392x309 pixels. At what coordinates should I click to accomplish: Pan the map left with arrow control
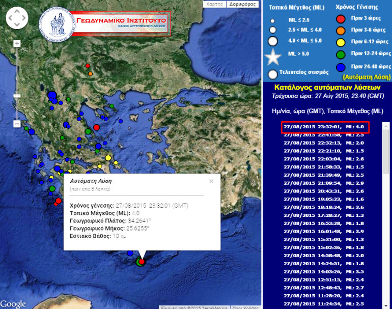(x=10, y=19)
